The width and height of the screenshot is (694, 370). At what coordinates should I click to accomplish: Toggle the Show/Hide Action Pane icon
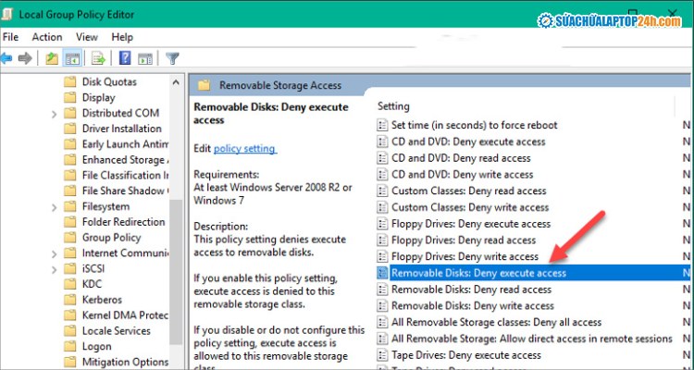coord(144,58)
